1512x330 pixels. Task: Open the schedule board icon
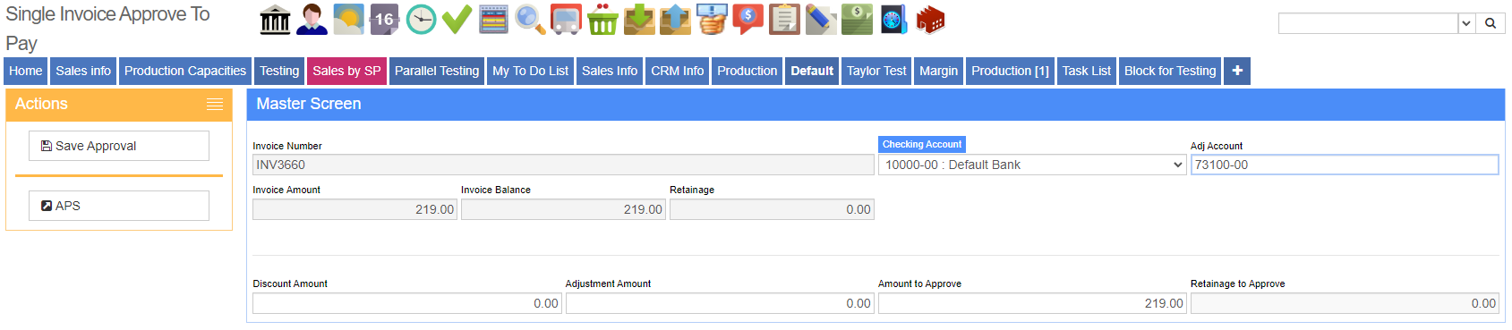click(x=493, y=19)
